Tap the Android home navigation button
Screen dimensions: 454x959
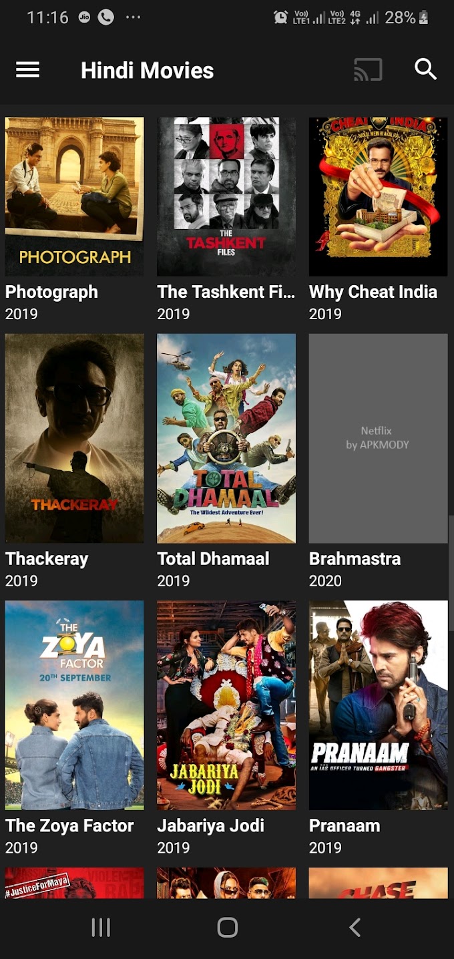[x=228, y=927]
